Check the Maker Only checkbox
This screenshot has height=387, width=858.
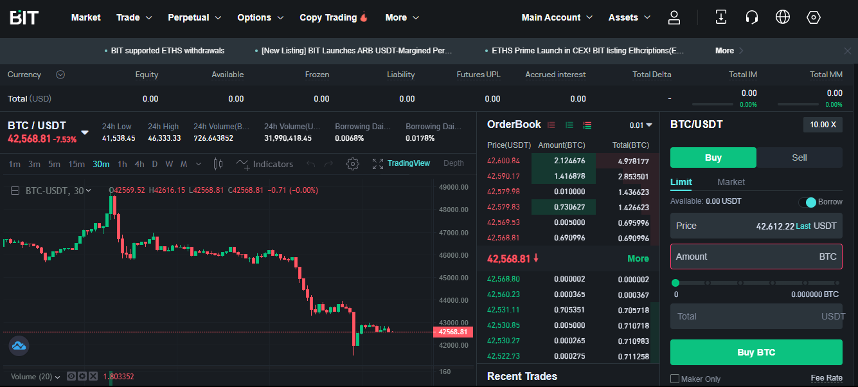pos(675,379)
